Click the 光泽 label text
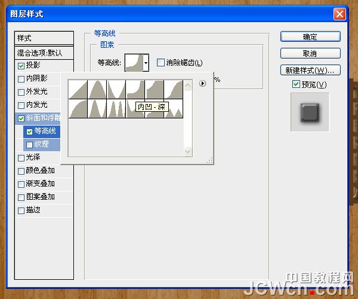This screenshot has height=299, width=358. (33, 157)
